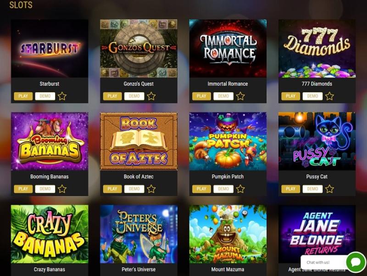Click DEMO under Booming Bananas
This screenshot has height=276, width=367.
[x=45, y=189]
